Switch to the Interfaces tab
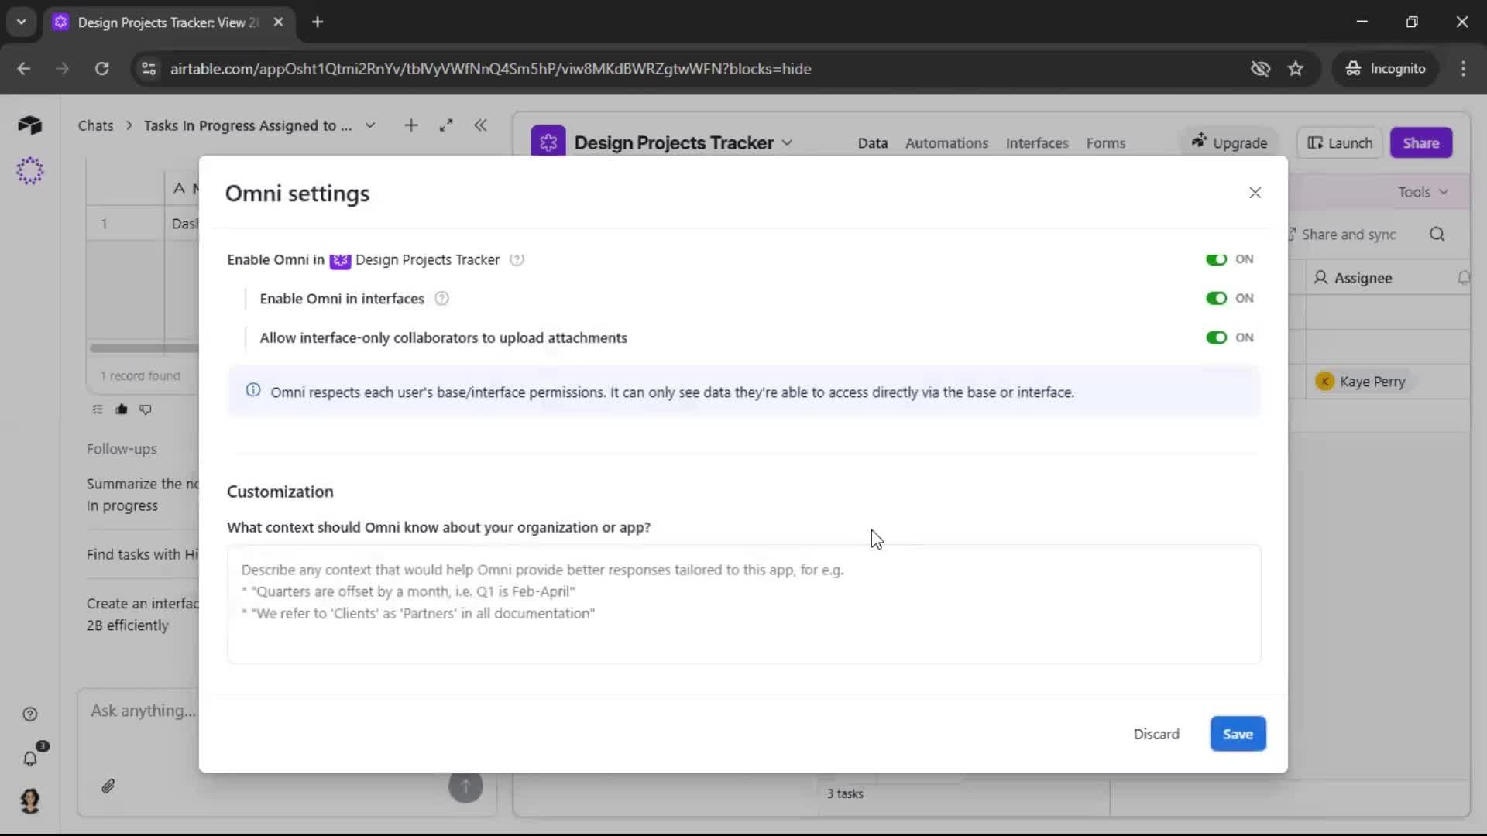The height and width of the screenshot is (836, 1487). pos(1037,143)
